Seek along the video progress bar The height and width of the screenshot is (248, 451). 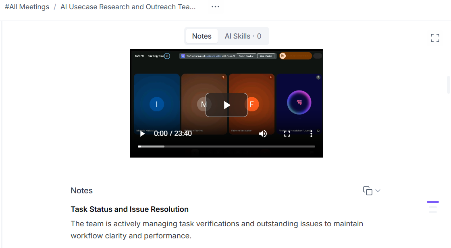(227, 146)
